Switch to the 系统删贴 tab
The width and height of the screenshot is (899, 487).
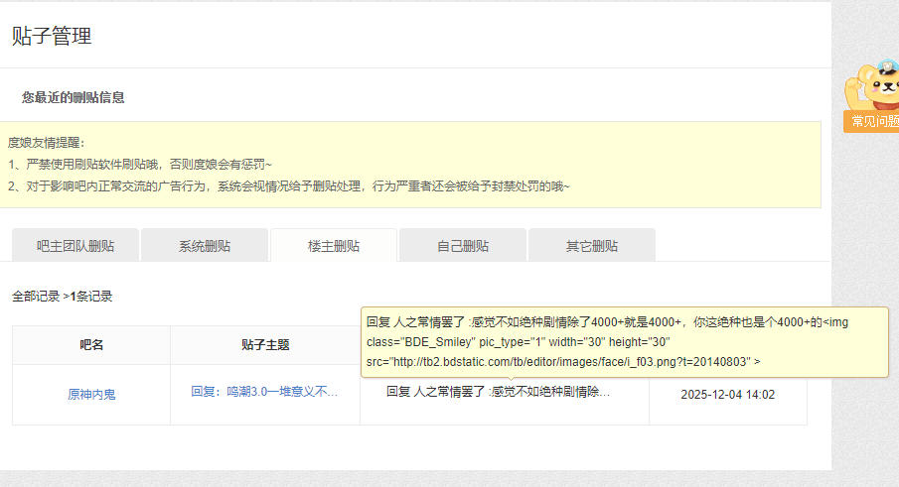coord(205,246)
